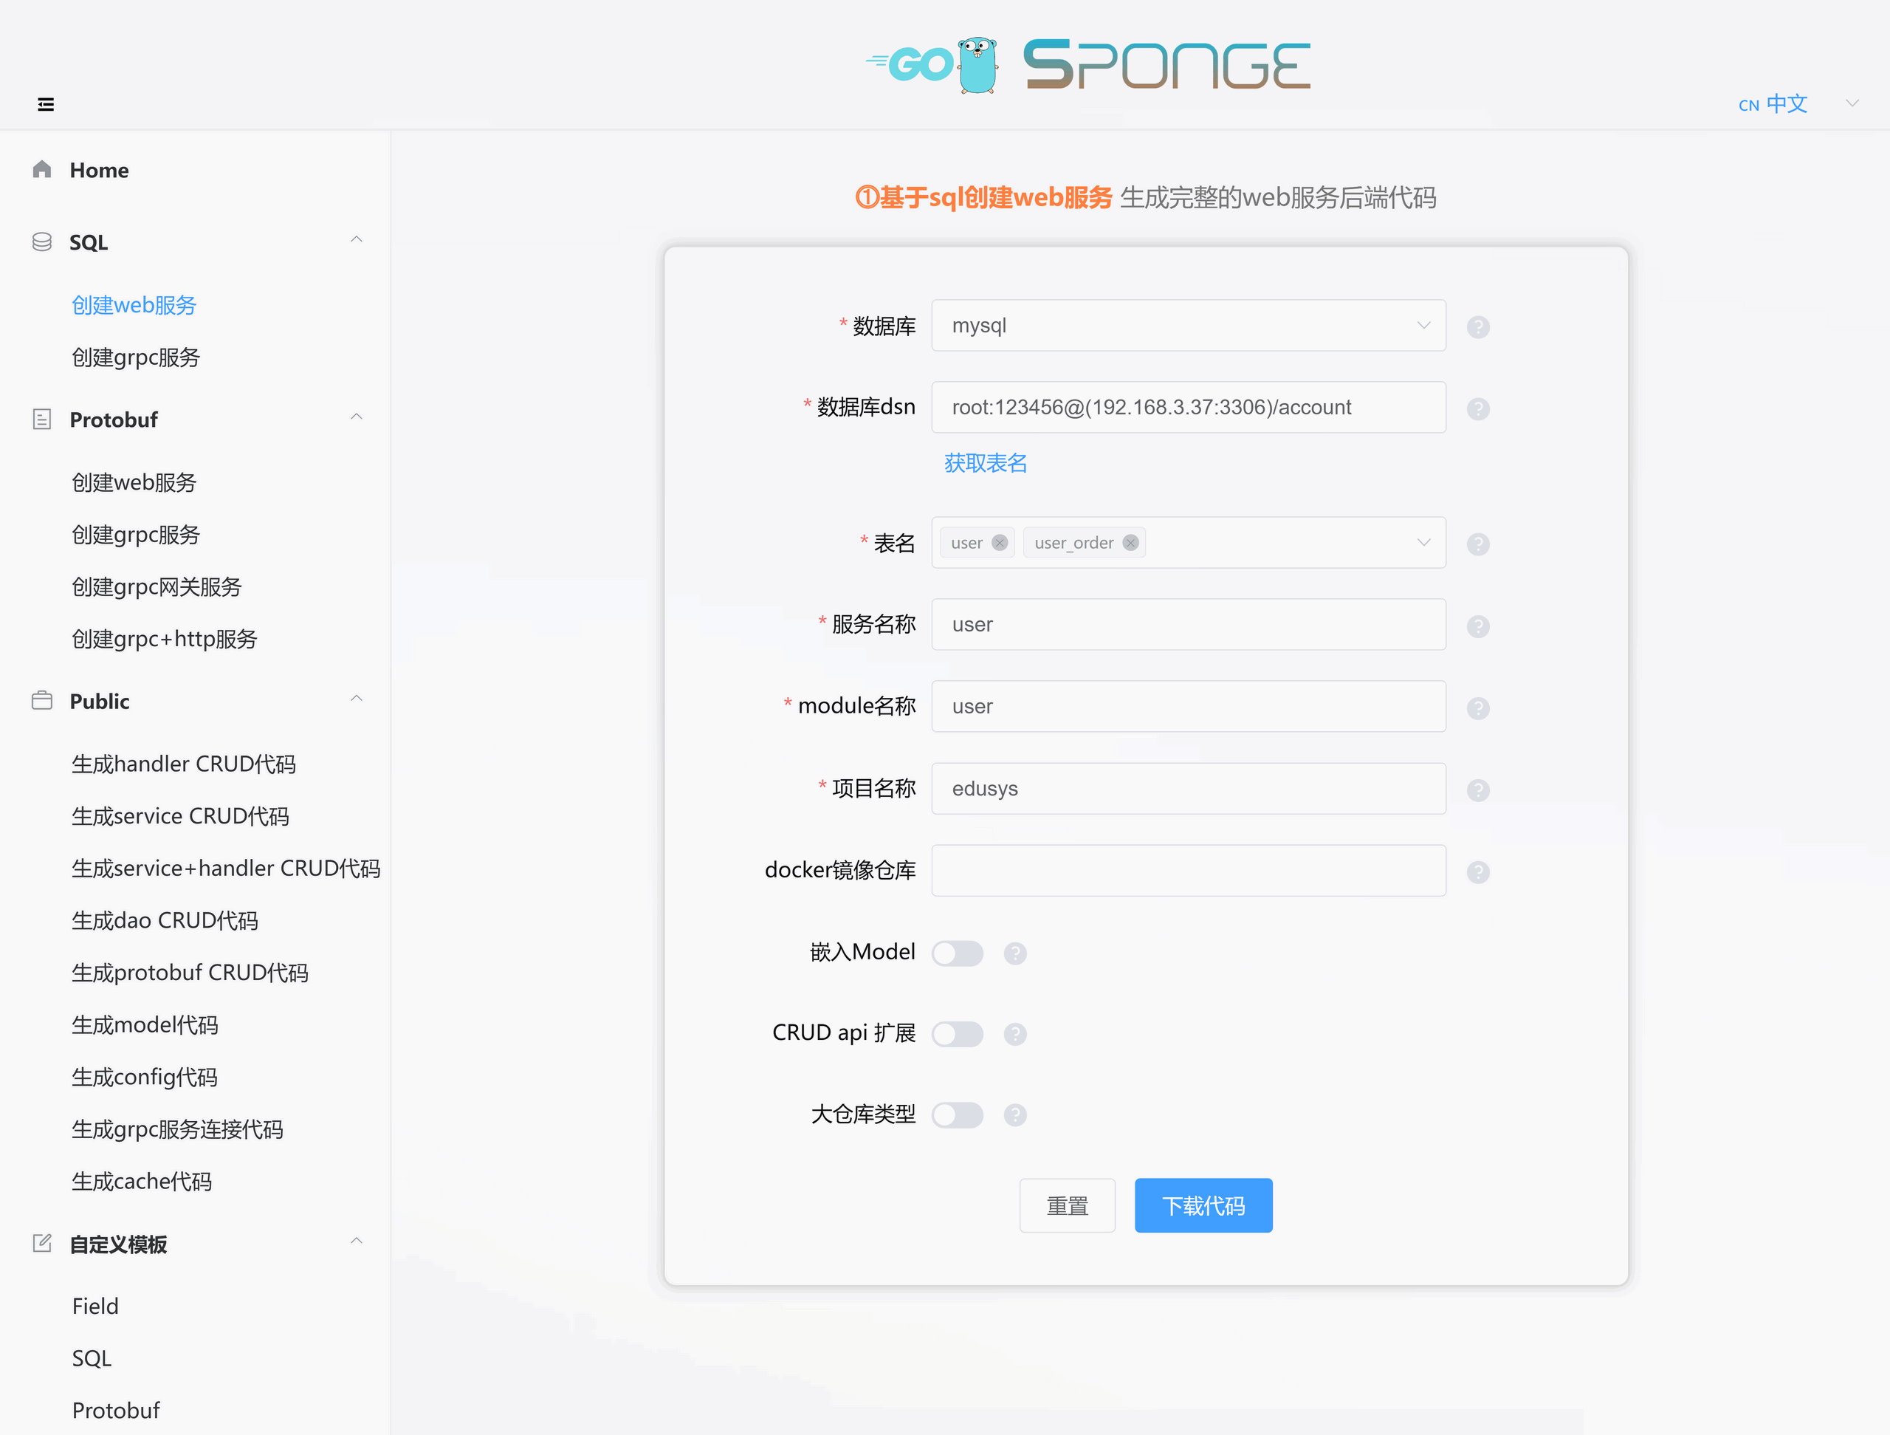
Task: Collapse the 自定义模板 menu section
Action: coord(357,1241)
